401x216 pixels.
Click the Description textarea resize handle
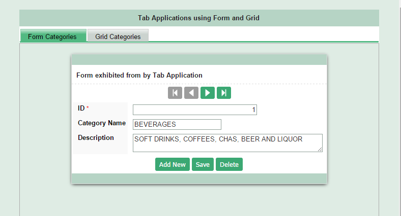coord(320,150)
